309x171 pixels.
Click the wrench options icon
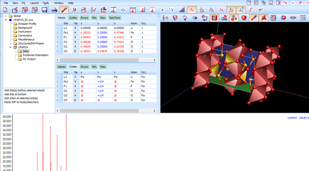64,10
